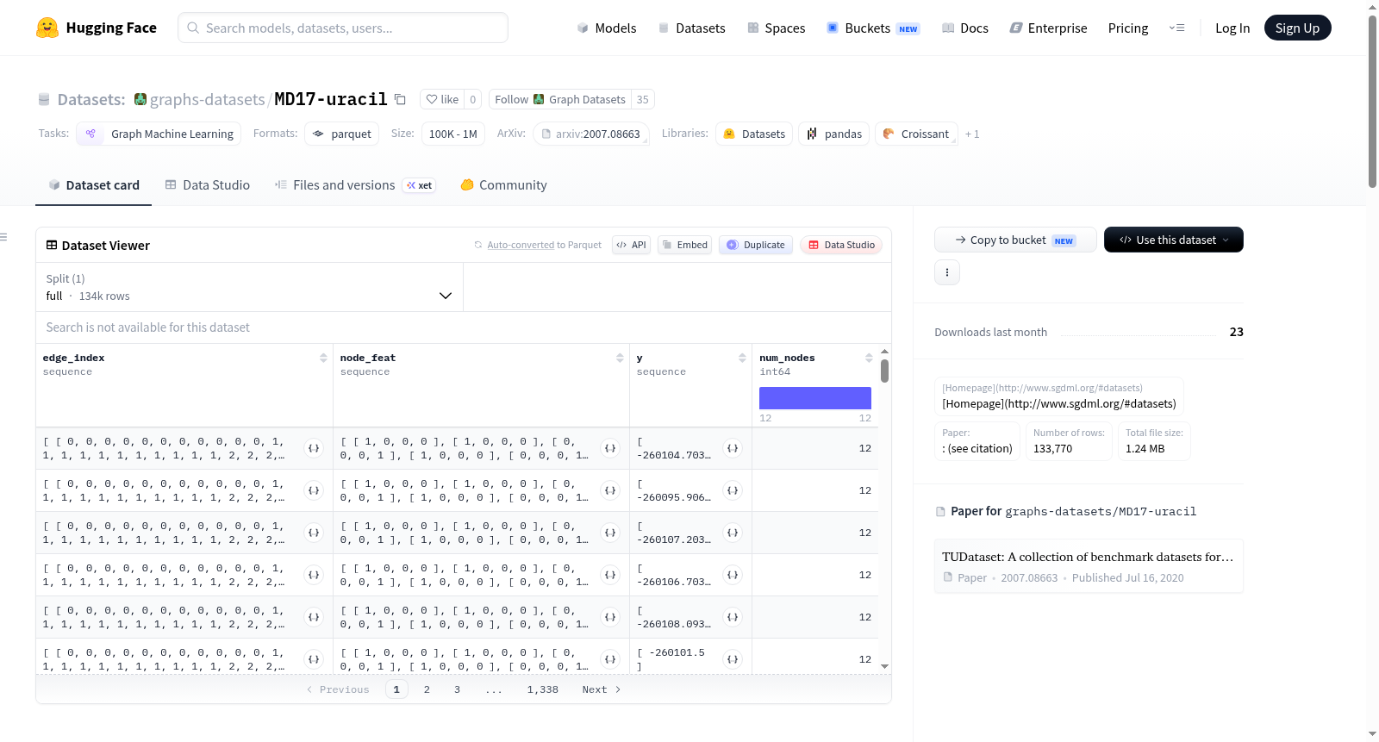Expand the y cell showing -260107.203

tap(733, 533)
